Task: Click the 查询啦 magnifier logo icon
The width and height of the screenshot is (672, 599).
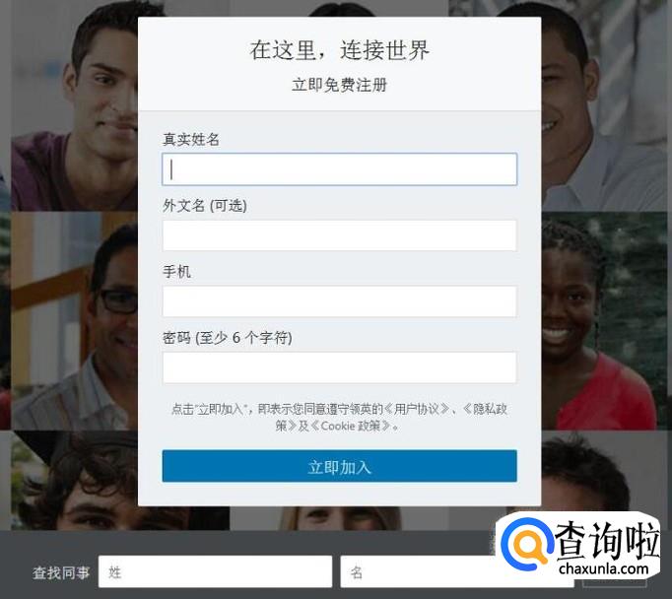Action: click(x=527, y=543)
